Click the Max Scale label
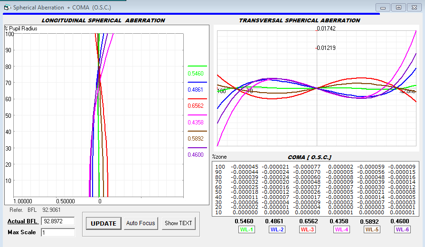Viewport: 425px width, 247px height. 22,232
